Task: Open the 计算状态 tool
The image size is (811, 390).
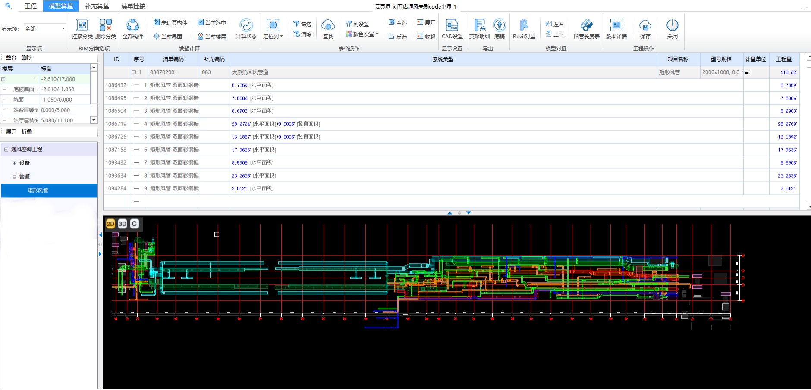Action: (x=246, y=28)
